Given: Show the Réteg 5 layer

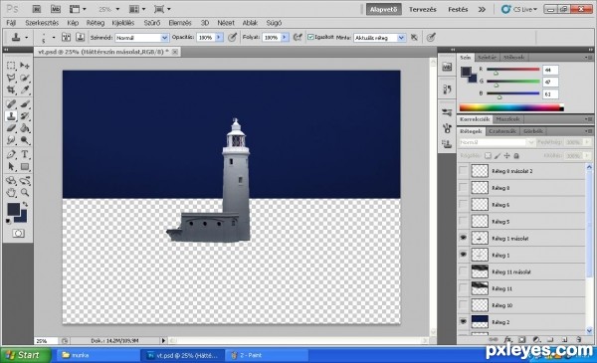Looking at the screenshot, I should [463, 221].
